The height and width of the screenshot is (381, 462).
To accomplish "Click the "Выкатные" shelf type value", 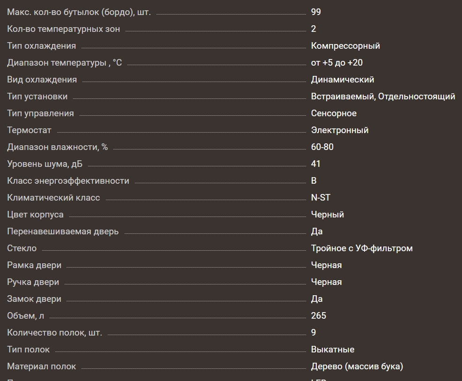I will coord(333,350).
